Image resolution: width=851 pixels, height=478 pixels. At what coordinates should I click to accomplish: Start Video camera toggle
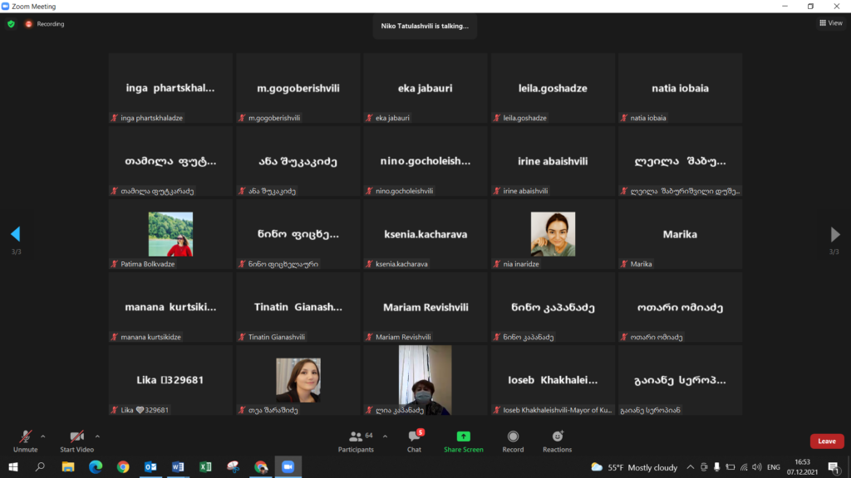pos(76,440)
